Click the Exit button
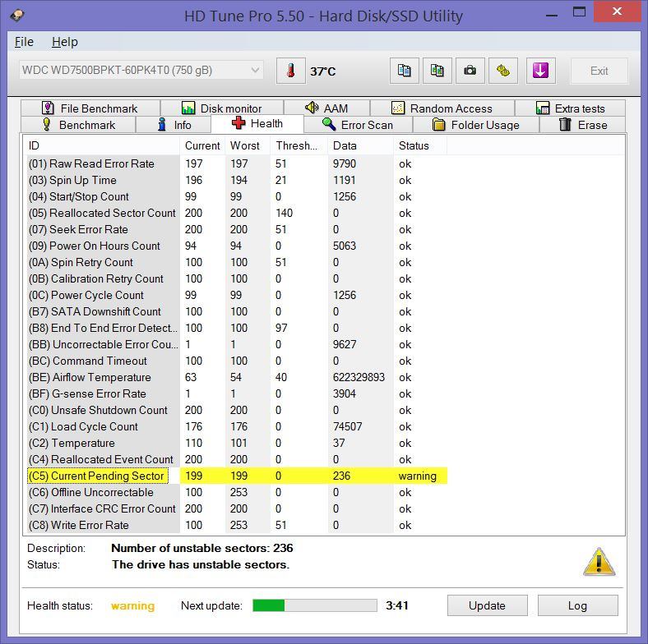Image resolution: width=648 pixels, height=644 pixels. 599,71
